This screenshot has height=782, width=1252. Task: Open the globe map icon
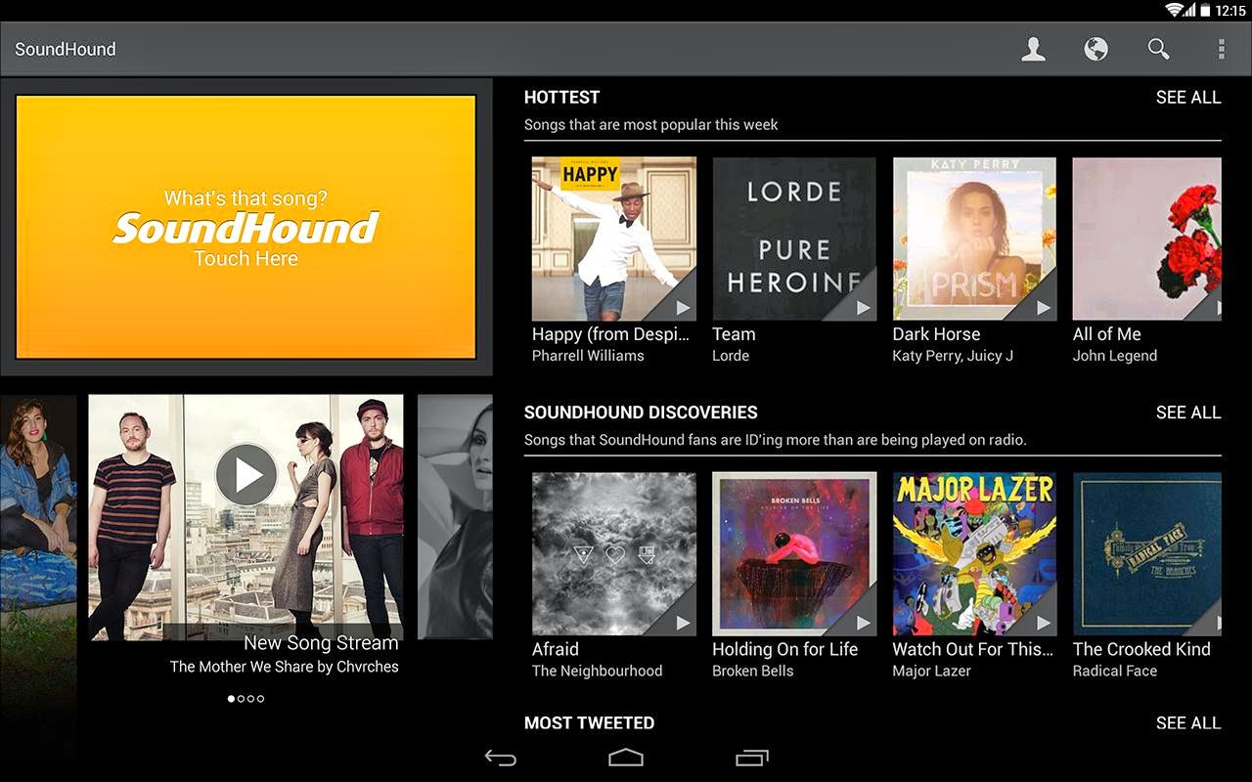tap(1095, 49)
